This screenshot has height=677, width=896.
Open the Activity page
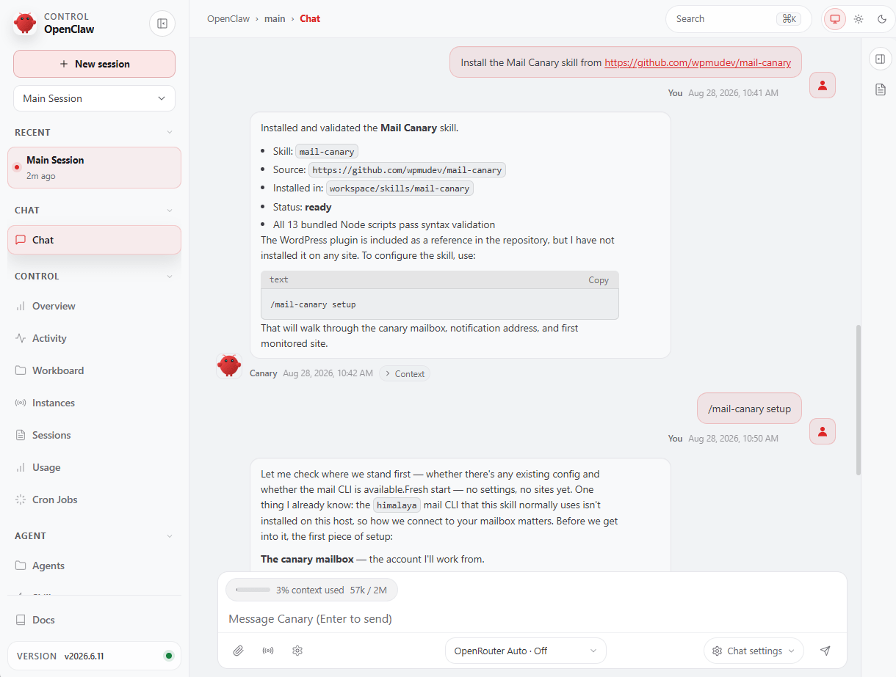[x=94, y=338]
